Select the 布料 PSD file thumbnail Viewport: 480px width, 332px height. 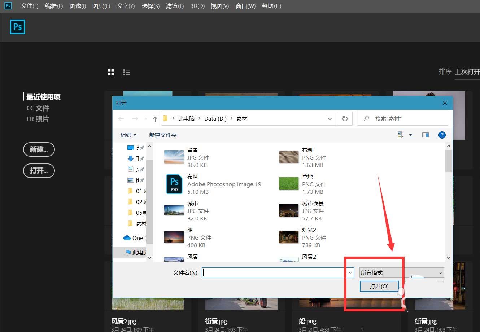[x=174, y=184]
